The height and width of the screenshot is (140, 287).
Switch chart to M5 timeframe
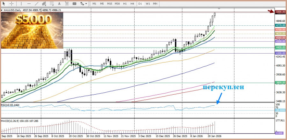(102, 3)
